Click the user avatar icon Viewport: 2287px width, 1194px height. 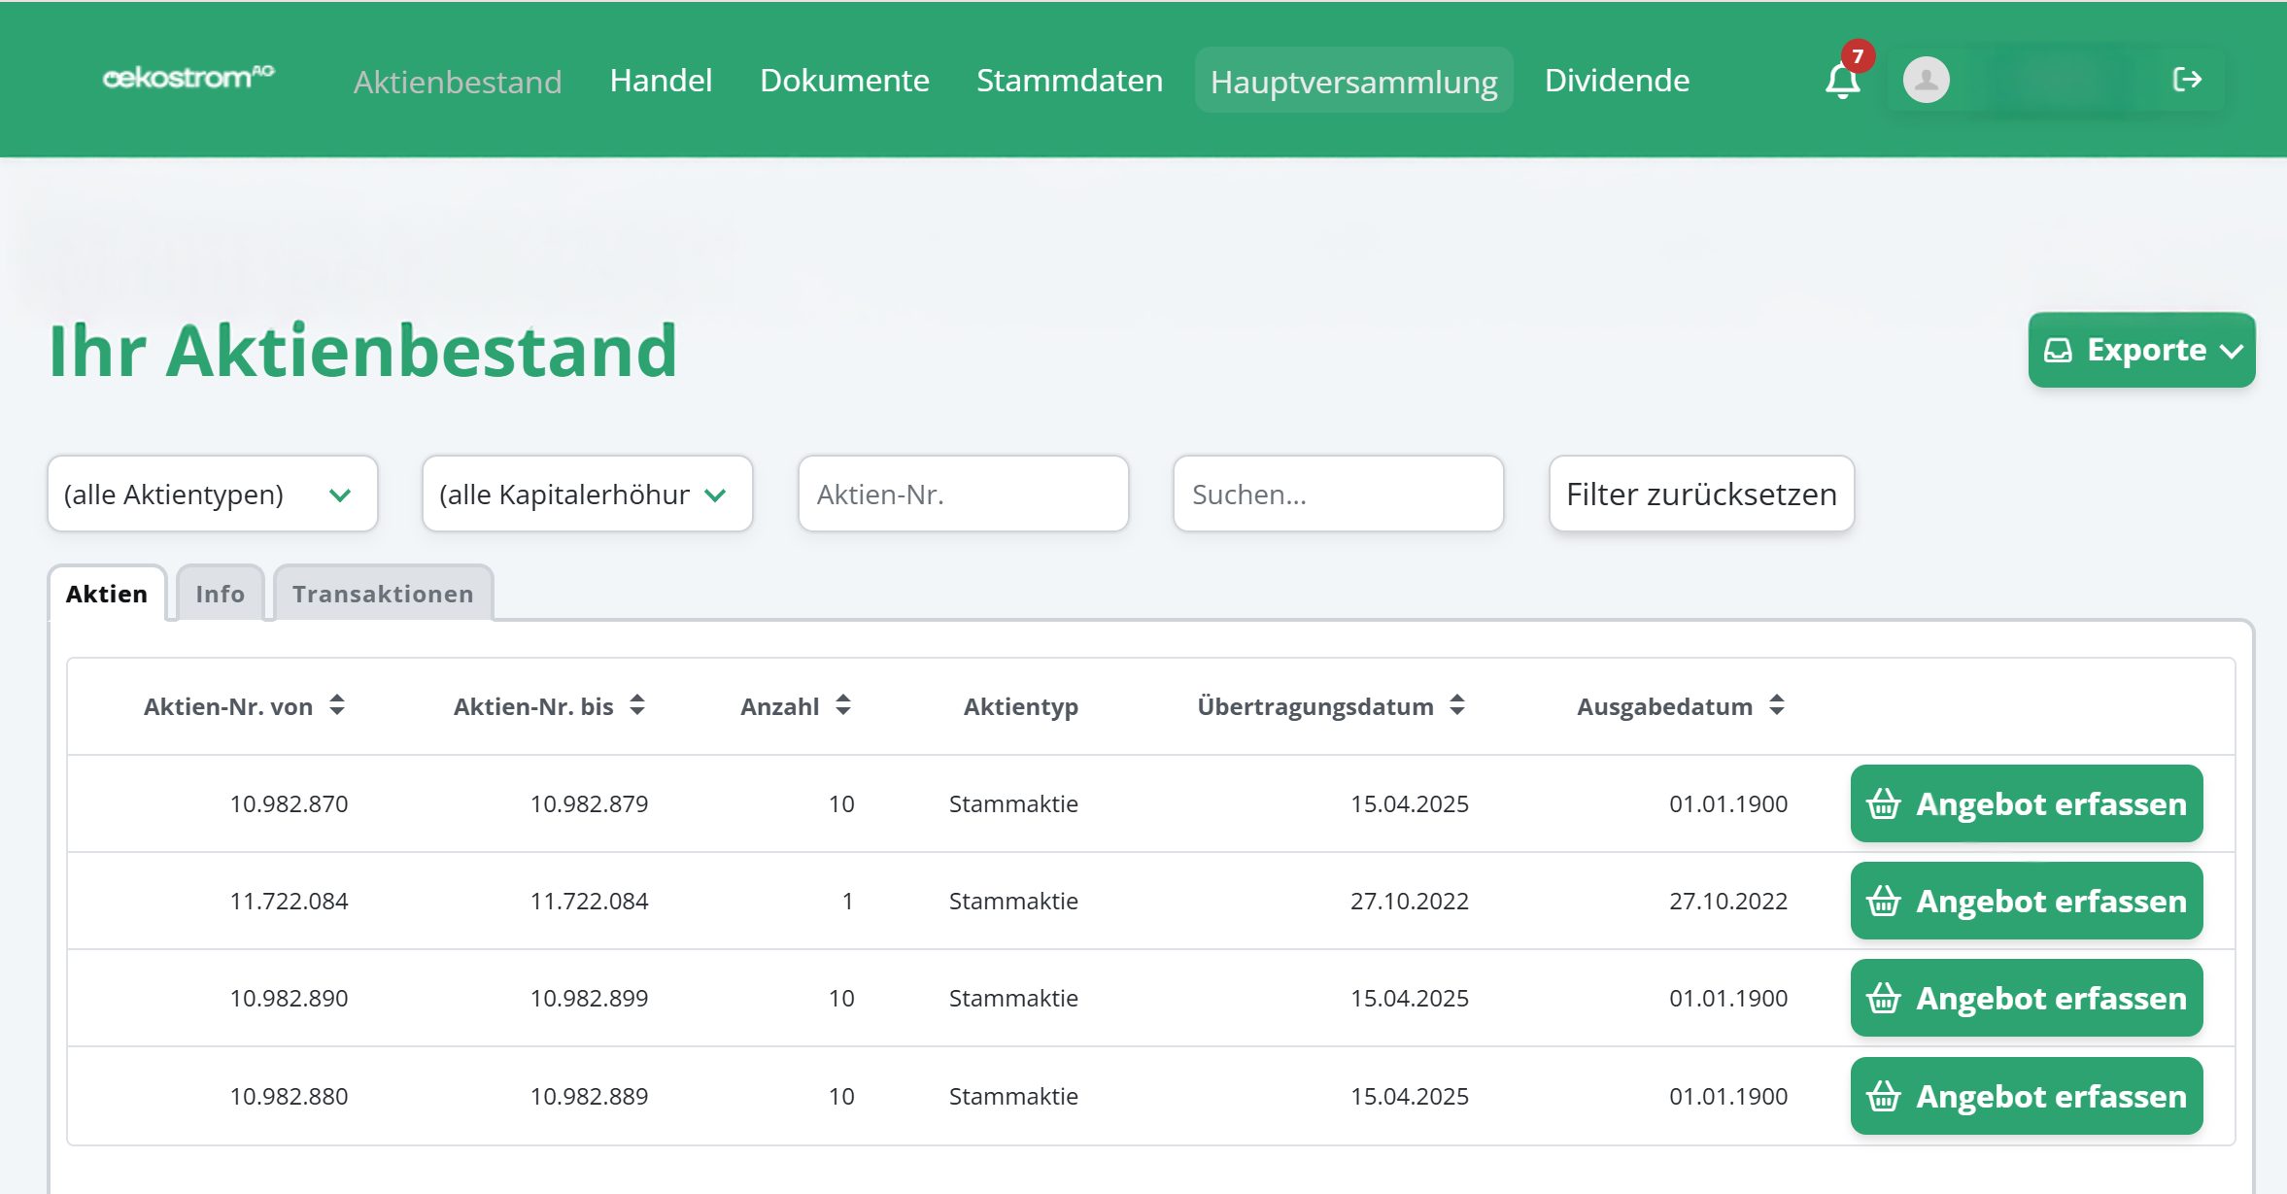[x=1926, y=80]
